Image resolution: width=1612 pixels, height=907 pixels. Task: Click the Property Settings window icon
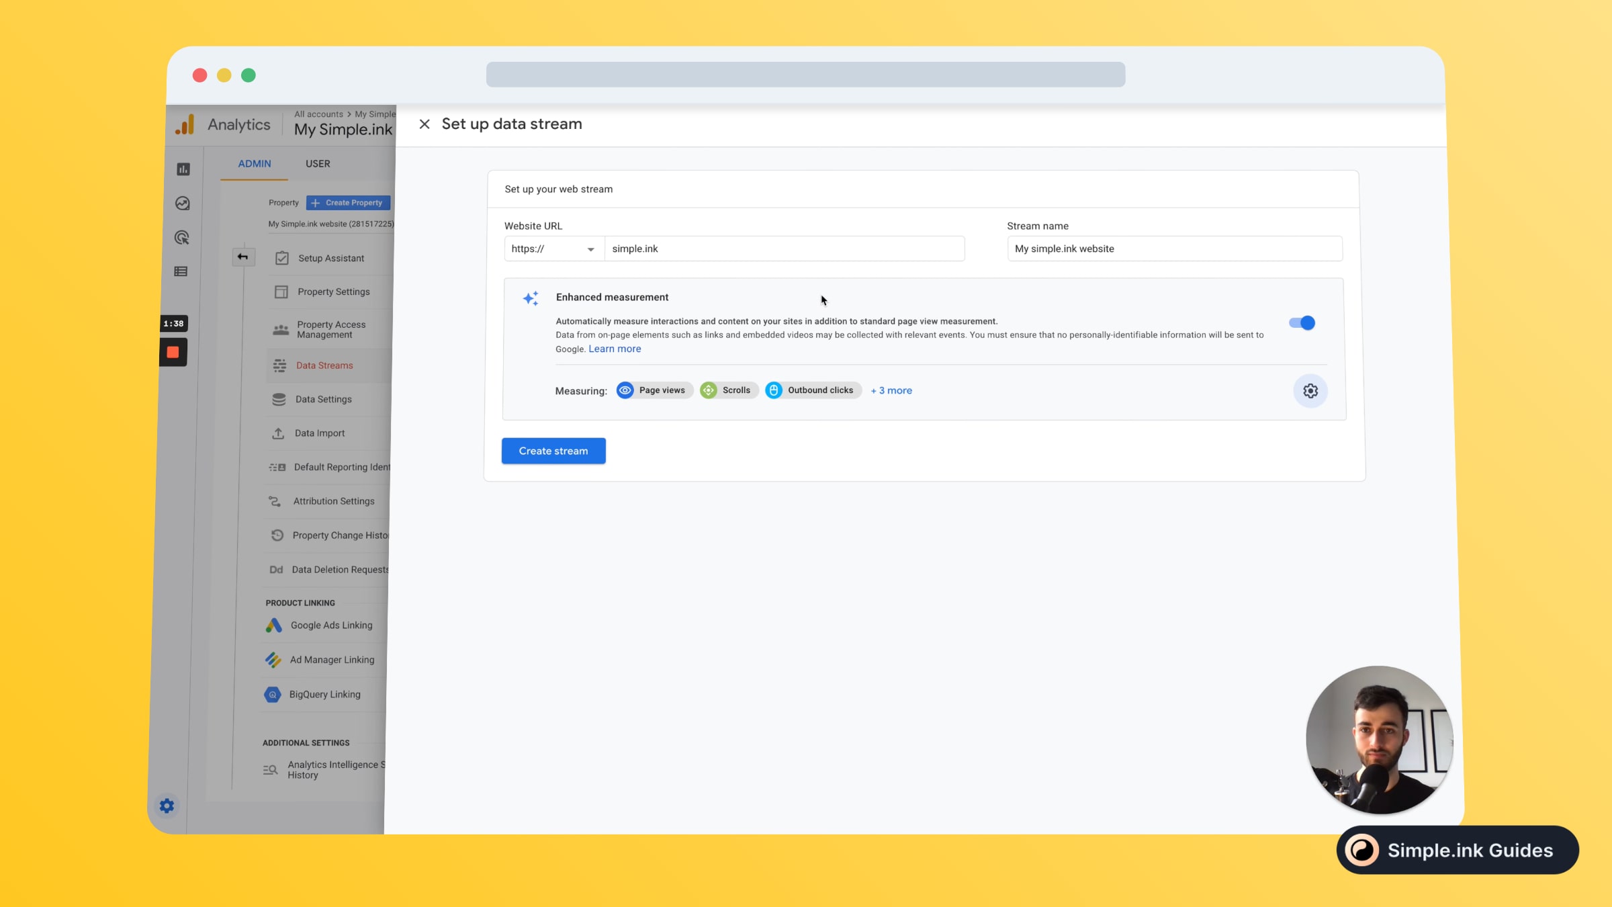click(281, 292)
